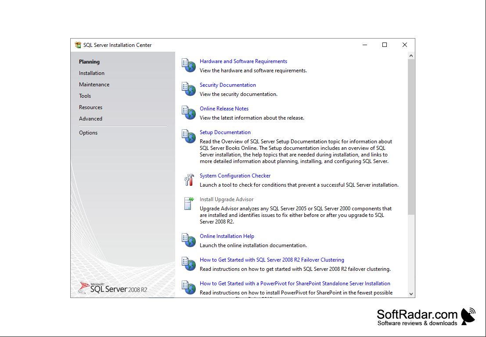Launch the System Configuration Checker
This screenshot has height=337, width=486.
click(x=235, y=175)
